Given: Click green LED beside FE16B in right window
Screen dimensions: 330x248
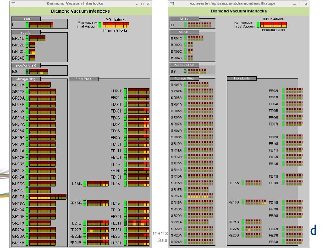Looking at the screenshot, I should coord(243,183).
